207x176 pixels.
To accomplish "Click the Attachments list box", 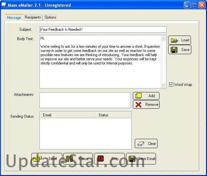I will point(85,100).
